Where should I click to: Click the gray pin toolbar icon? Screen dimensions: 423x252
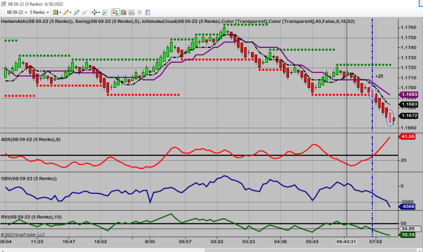(85, 12)
